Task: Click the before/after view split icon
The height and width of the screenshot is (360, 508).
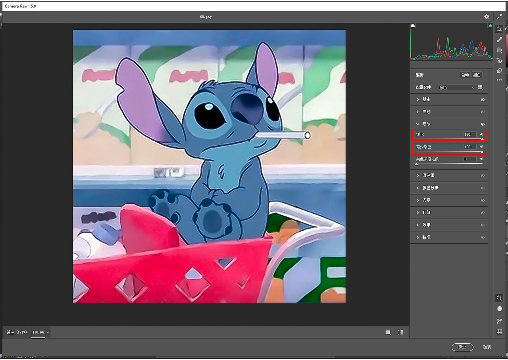Action: point(400,332)
